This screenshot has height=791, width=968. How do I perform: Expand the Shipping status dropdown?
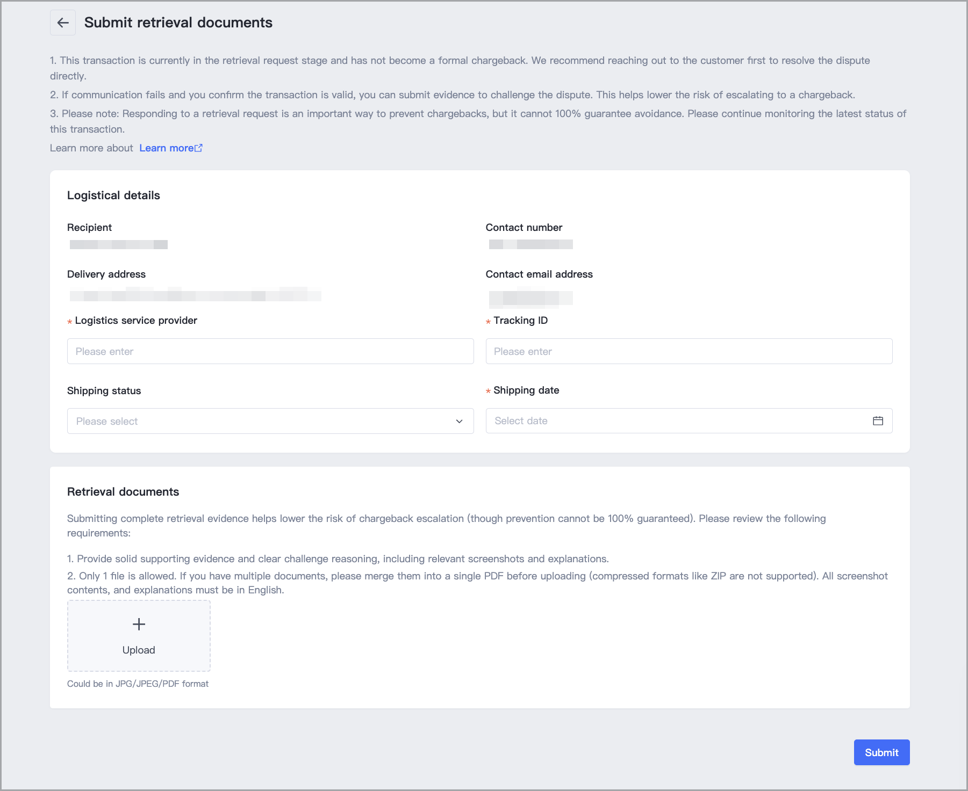(270, 421)
